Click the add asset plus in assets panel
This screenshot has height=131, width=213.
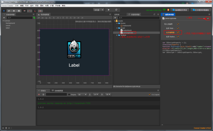point(115,18)
